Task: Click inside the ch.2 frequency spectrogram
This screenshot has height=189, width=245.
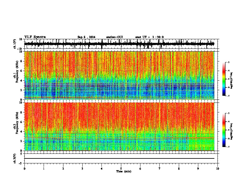Action: tap(119, 127)
